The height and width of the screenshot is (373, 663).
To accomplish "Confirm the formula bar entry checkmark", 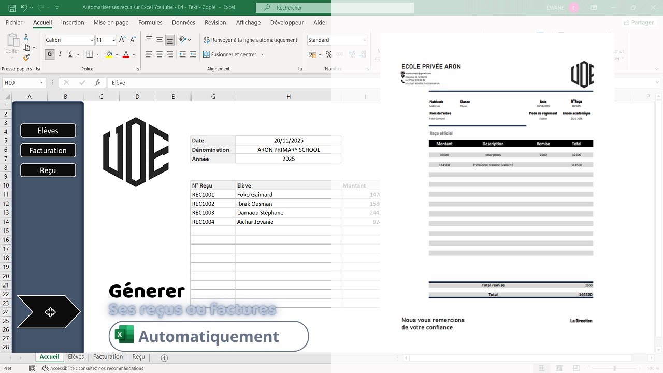I will tap(82, 82).
